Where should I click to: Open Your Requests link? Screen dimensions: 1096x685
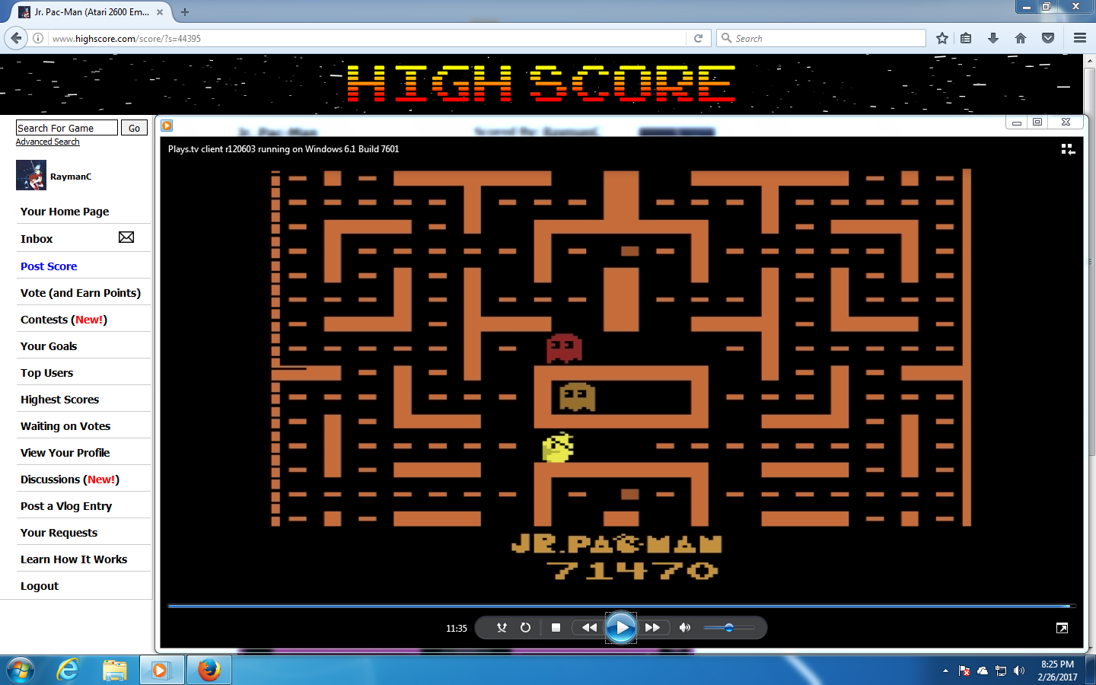click(x=59, y=533)
